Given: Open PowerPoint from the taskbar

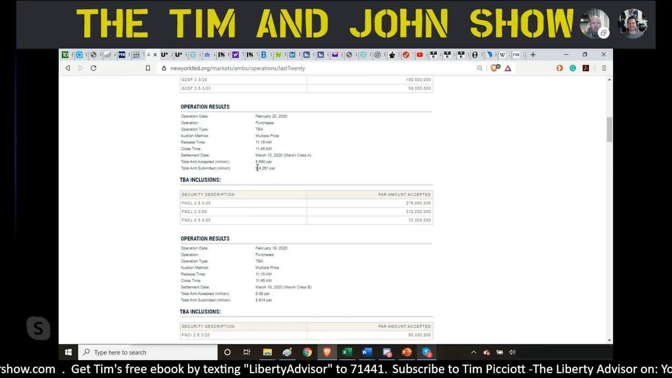Looking at the screenshot, I should point(407,352).
